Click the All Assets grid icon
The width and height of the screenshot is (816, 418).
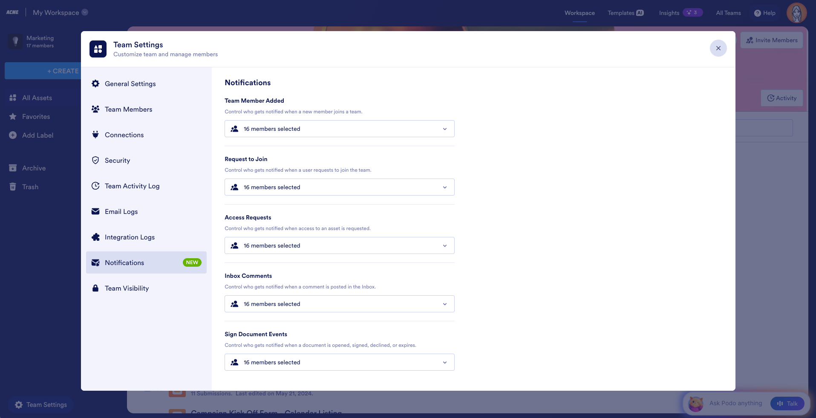coord(13,98)
